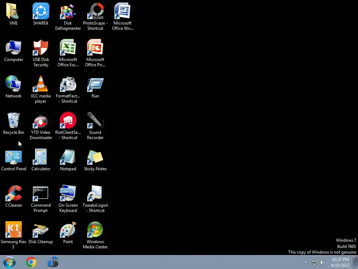
Task: Select the TweaksLogon shortcut icon
Action: 95,193
